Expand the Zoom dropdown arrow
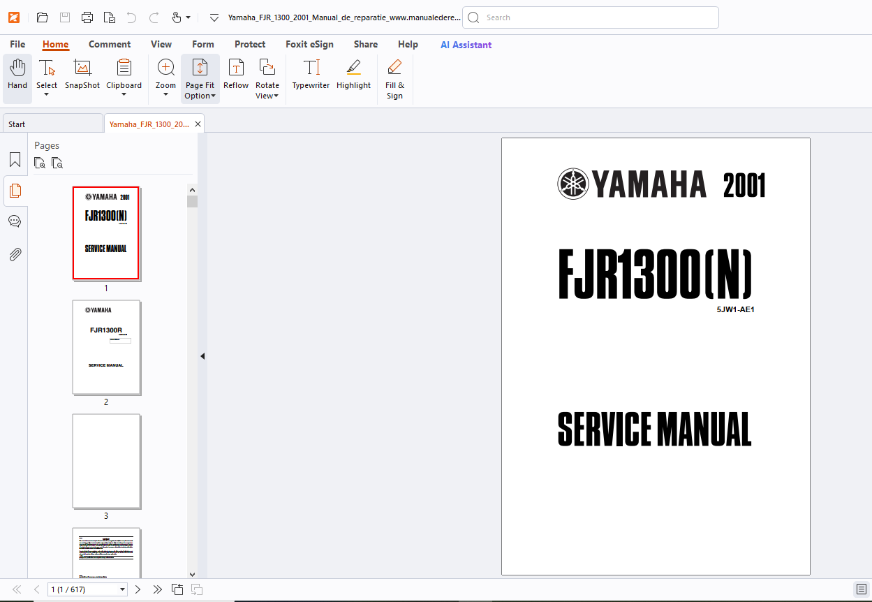 pos(166,94)
